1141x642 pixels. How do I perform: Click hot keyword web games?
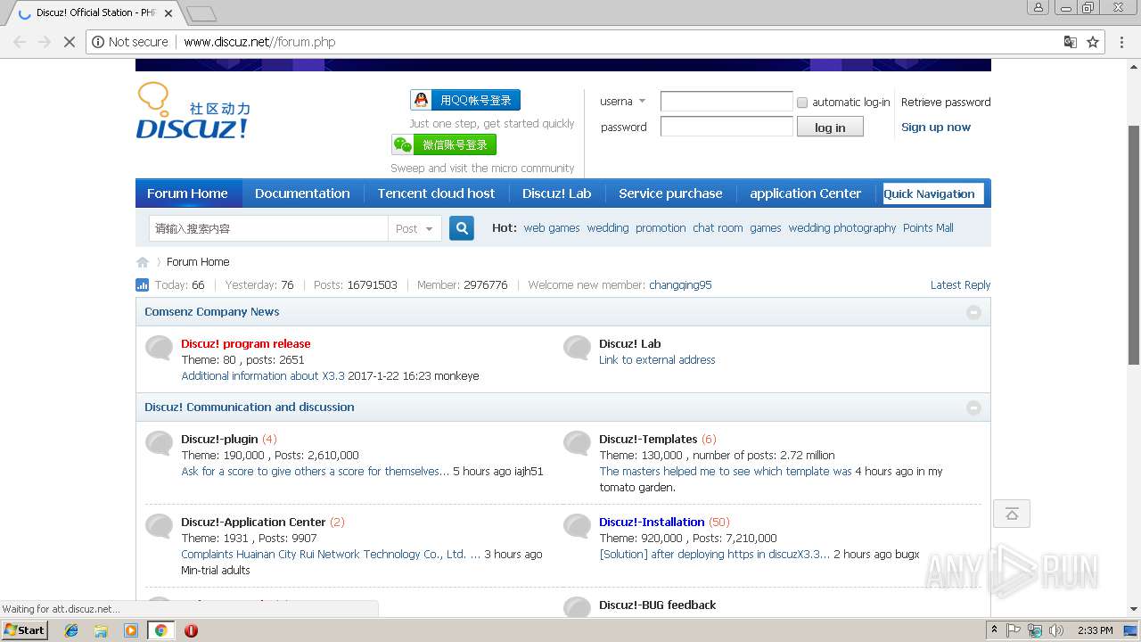[x=552, y=228]
